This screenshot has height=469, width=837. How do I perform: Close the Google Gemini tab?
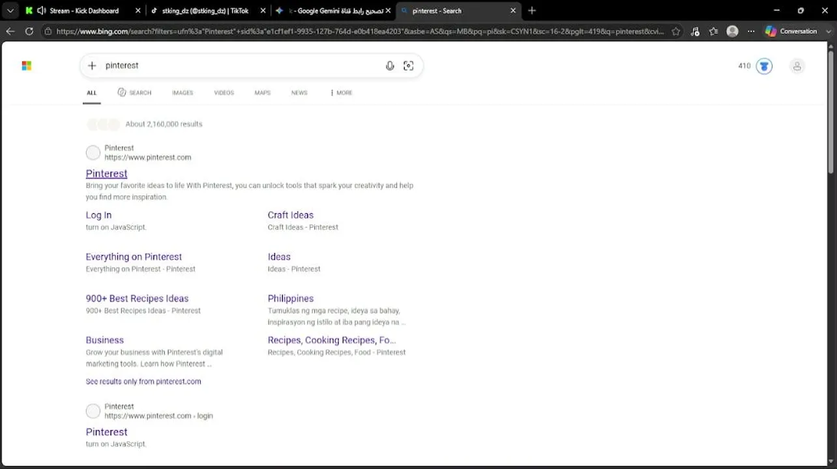pos(389,10)
